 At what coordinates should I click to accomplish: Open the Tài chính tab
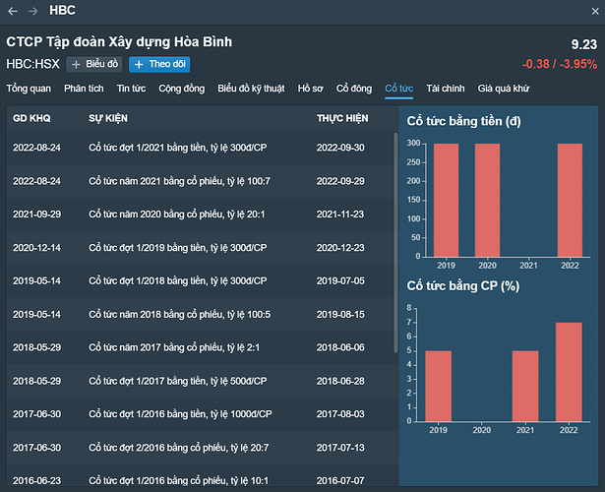[x=446, y=89]
